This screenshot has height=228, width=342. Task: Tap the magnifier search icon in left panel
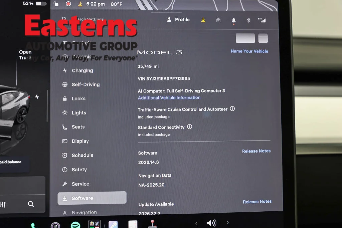pyautogui.click(x=31, y=204)
